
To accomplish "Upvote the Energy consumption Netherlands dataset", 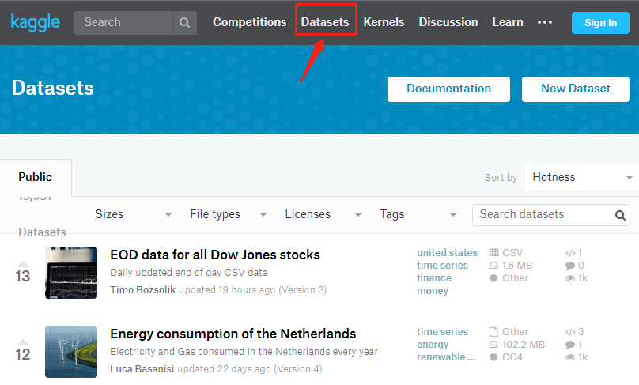I will [23, 342].
